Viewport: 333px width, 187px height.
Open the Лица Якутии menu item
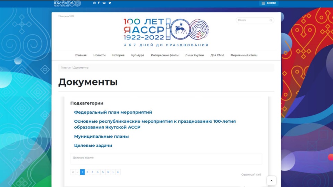click(x=195, y=55)
